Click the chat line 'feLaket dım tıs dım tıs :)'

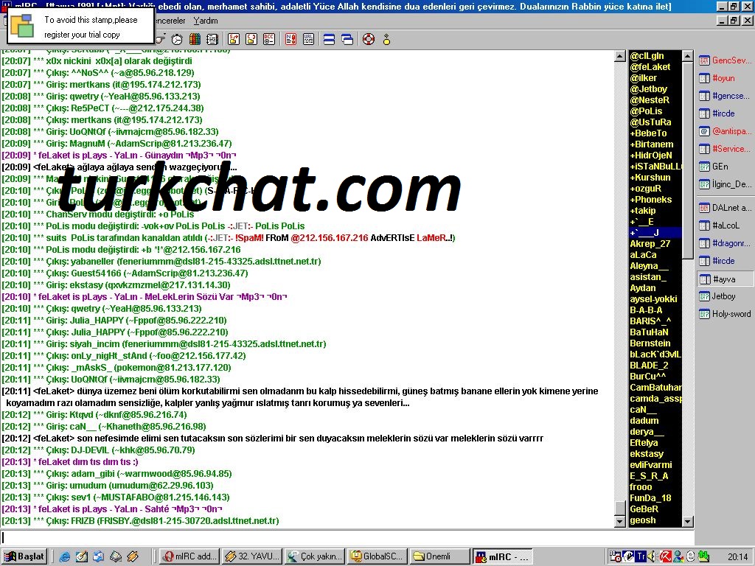tap(88, 462)
